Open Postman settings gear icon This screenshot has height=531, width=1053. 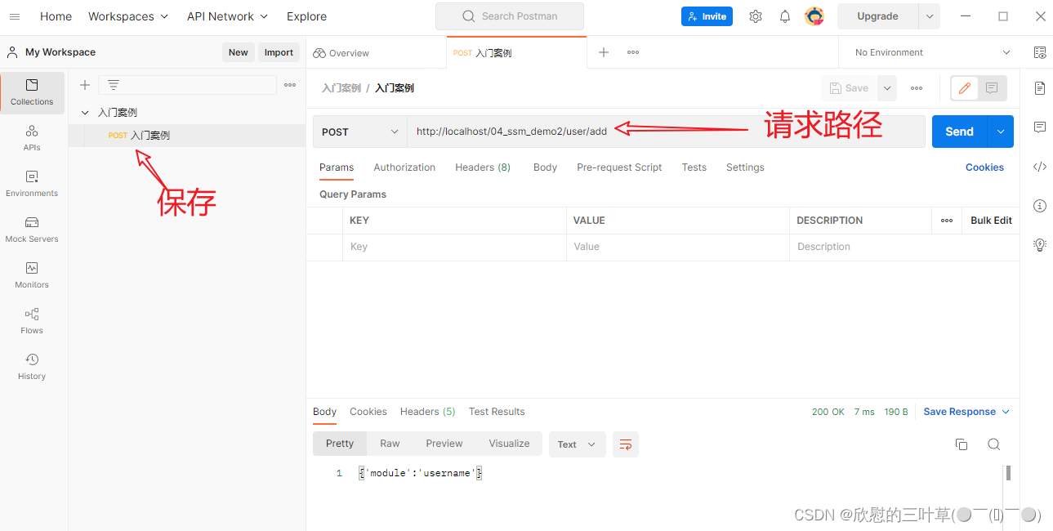(x=756, y=16)
